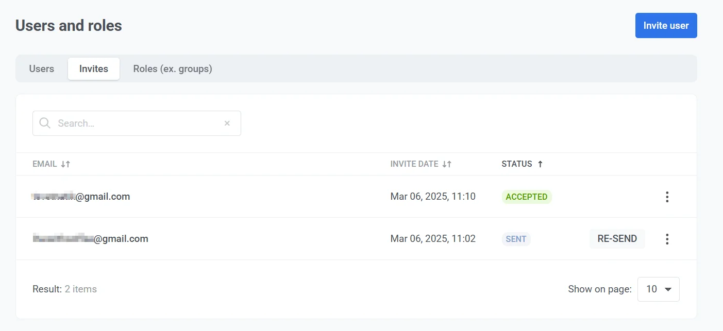This screenshot has height=331, width=723.
Task: Select the email in the accepted invite row
Action: [x=81, y=197]
